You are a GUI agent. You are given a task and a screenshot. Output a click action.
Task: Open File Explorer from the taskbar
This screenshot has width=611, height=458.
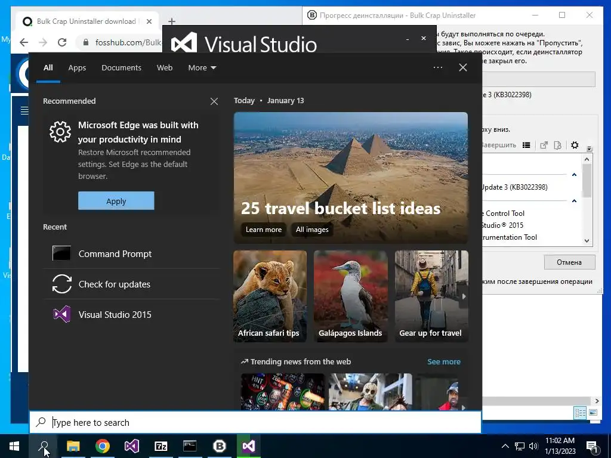pos(73,446)
